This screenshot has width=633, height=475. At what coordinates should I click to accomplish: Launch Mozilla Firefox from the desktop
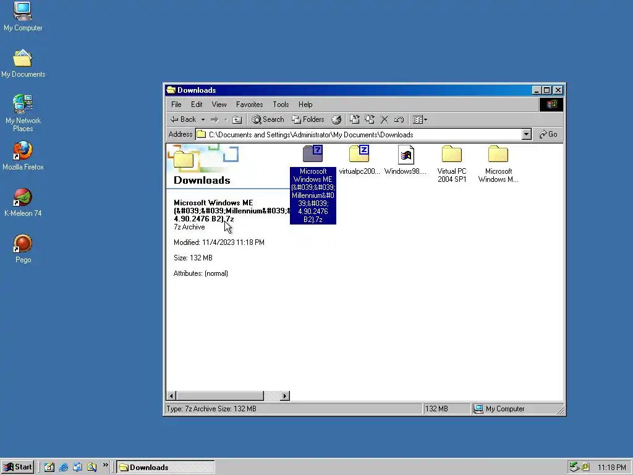point(23,155)
